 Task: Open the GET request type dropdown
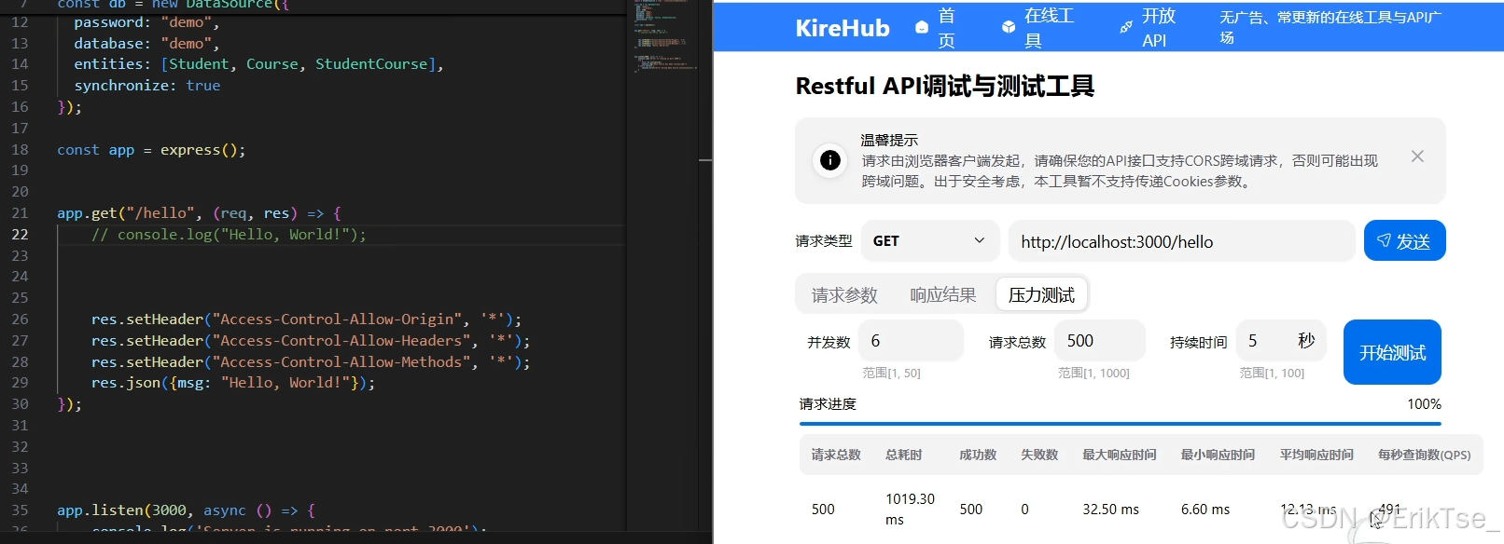[x=929, y=241]
